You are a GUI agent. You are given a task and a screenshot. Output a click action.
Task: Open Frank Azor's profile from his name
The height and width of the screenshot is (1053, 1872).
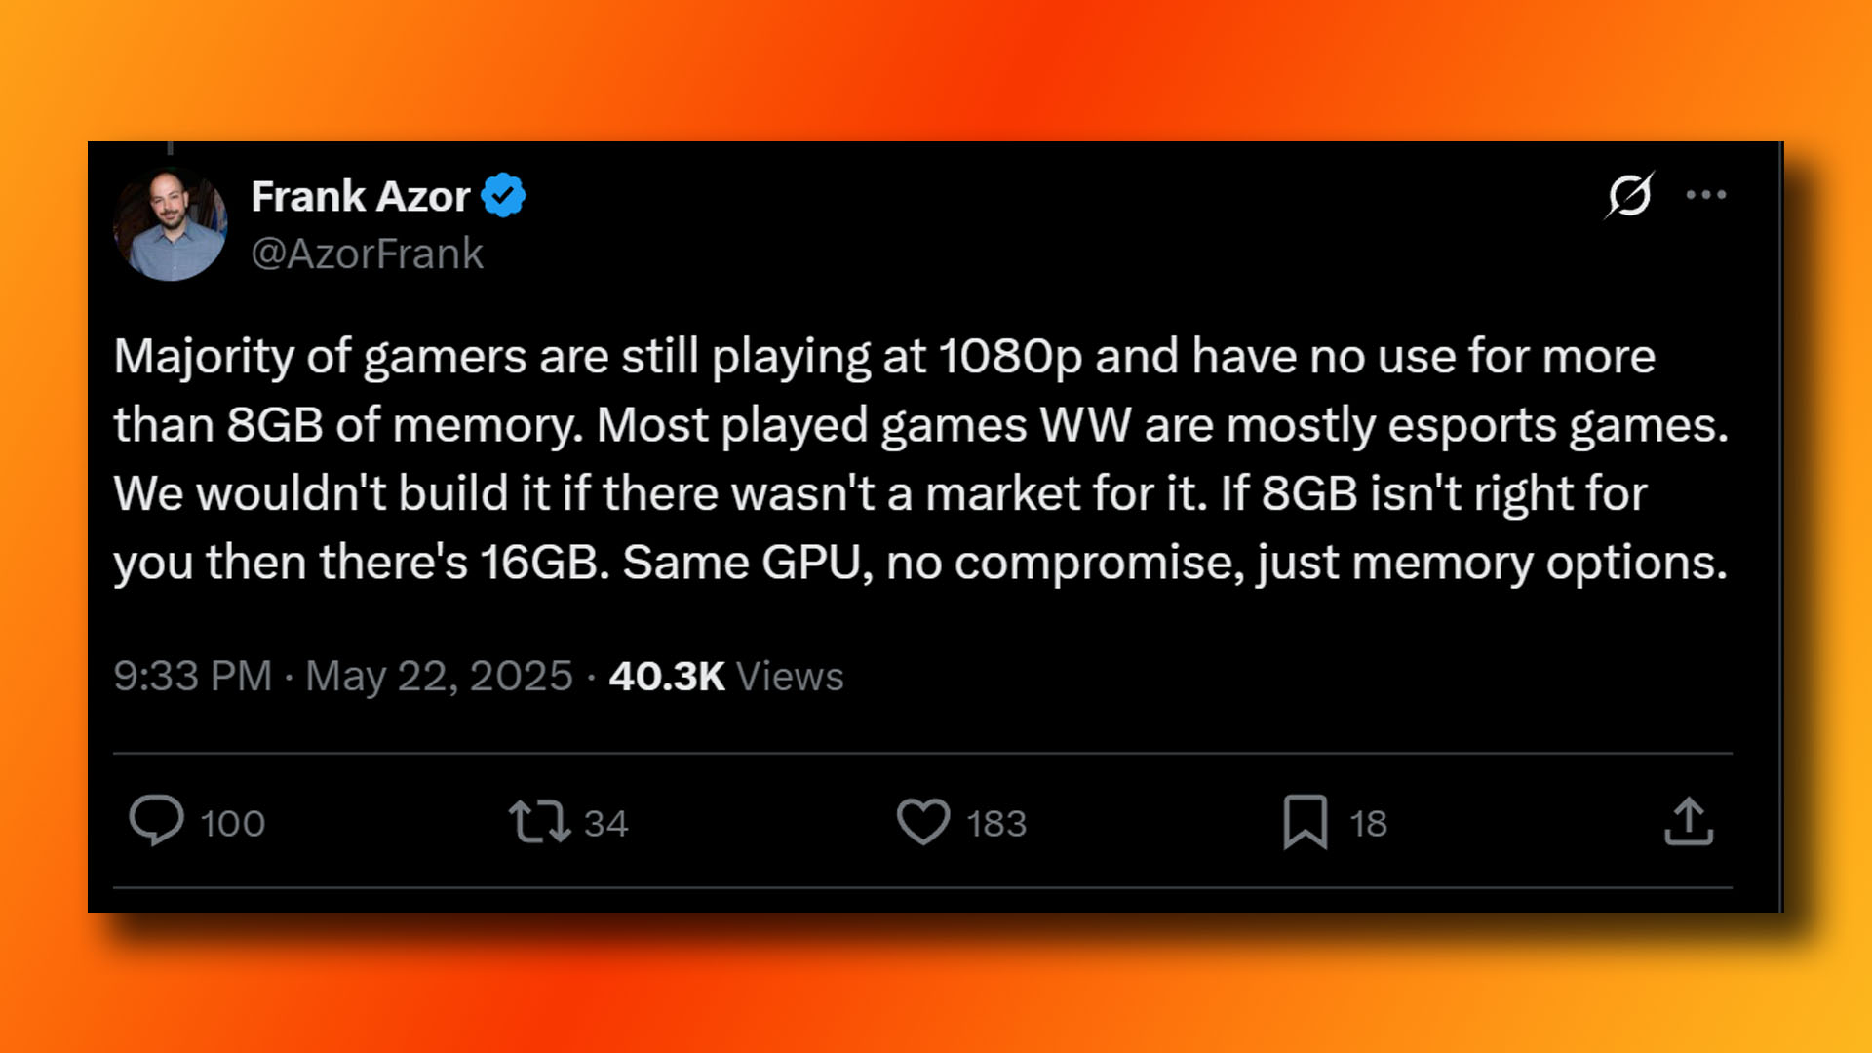(x=361, y=197)
